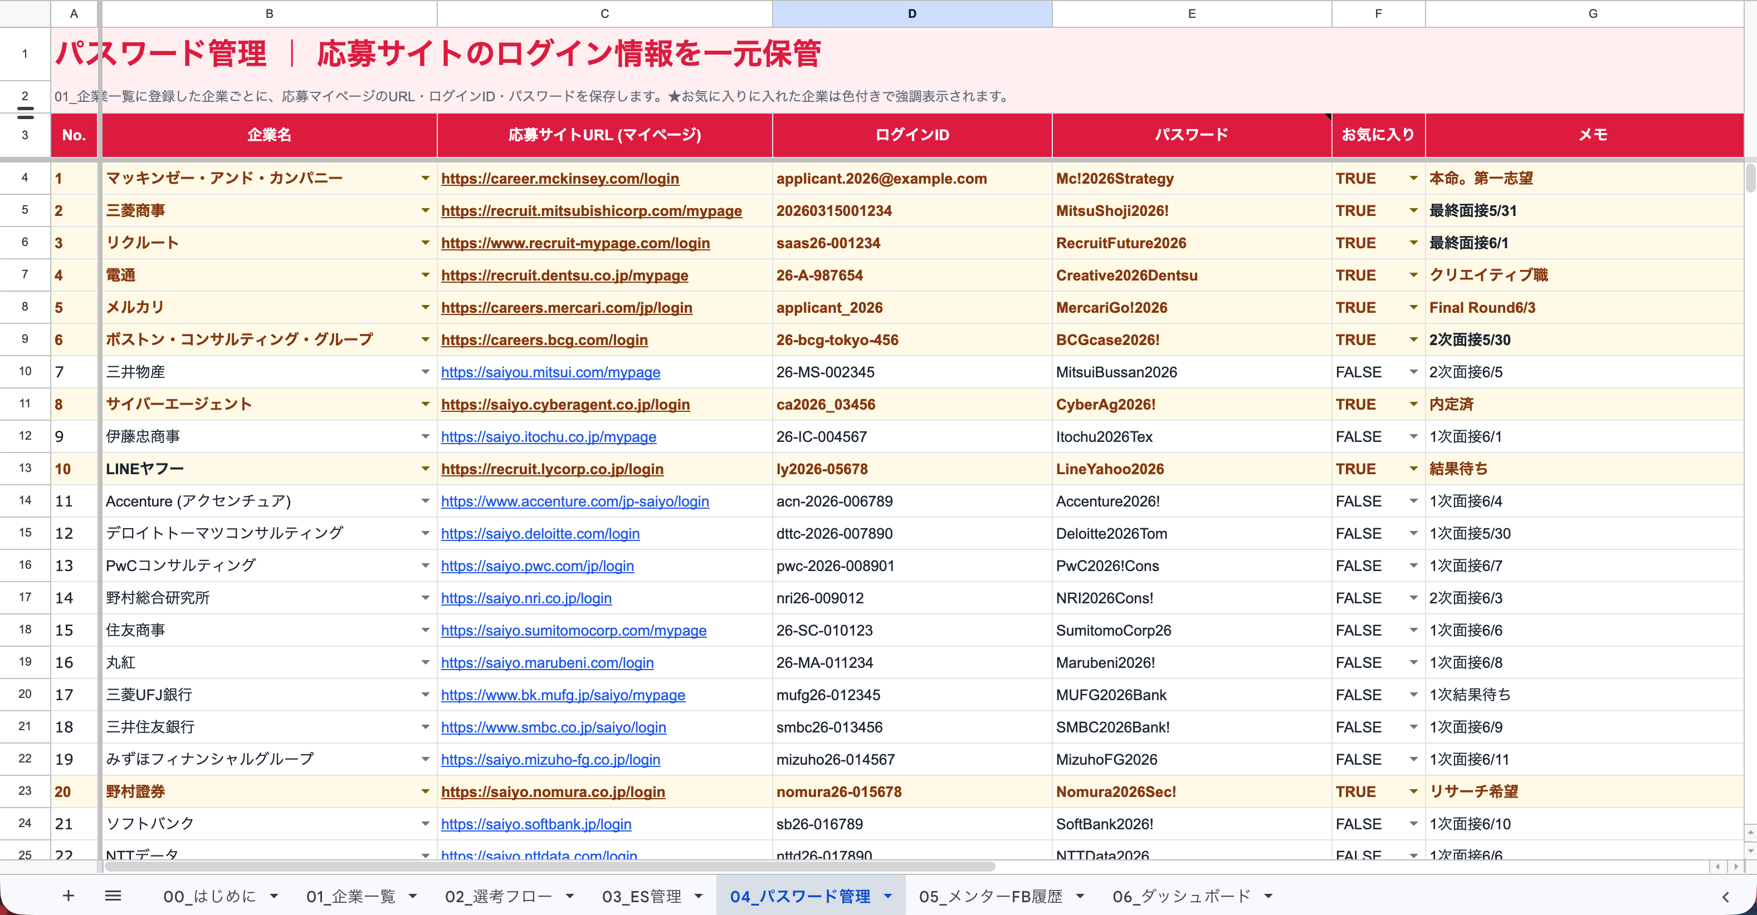Open the recruit.mitsubishicorp.com mypage link

click(x=592, y=211)
